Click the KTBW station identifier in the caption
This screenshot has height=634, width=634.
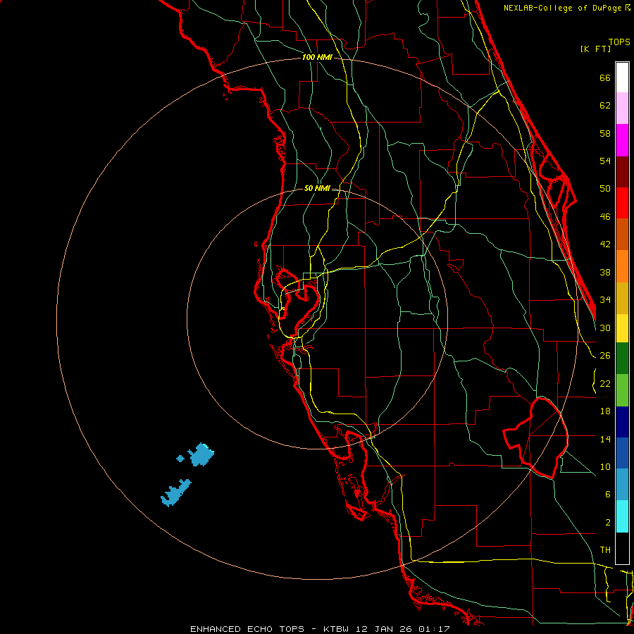coord(335,629)
